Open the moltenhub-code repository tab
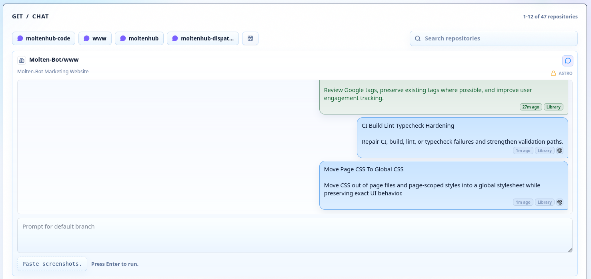591x279 pixels. (x=44, y=38)
